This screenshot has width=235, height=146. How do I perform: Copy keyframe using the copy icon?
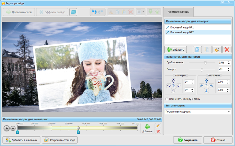pyautogui.click(x=197, y=49)
